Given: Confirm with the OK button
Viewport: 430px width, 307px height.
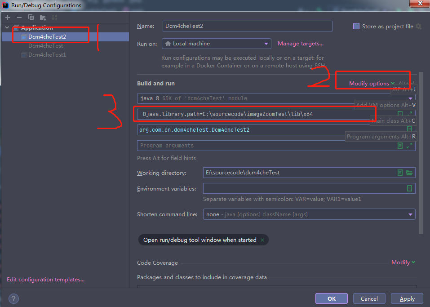Looking at the screenshot, I should pos(332,298).
